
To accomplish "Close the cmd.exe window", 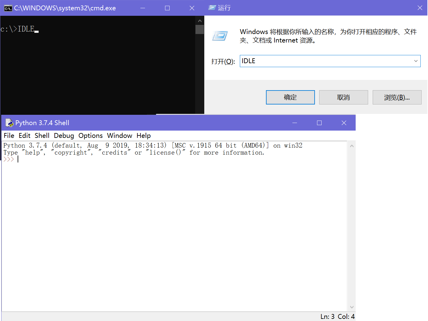I will 192,8.
